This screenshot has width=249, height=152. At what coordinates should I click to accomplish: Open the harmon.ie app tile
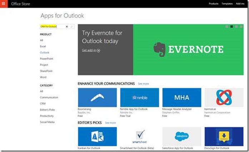[x=224, y=97]
